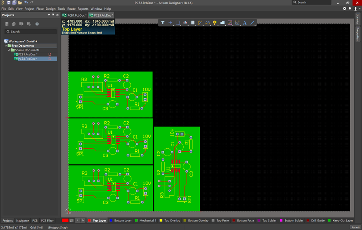Viewport: 362px width, 230px height.
Task: Switch to the Top Paste layer tab
Action: (x=220, y=220)
